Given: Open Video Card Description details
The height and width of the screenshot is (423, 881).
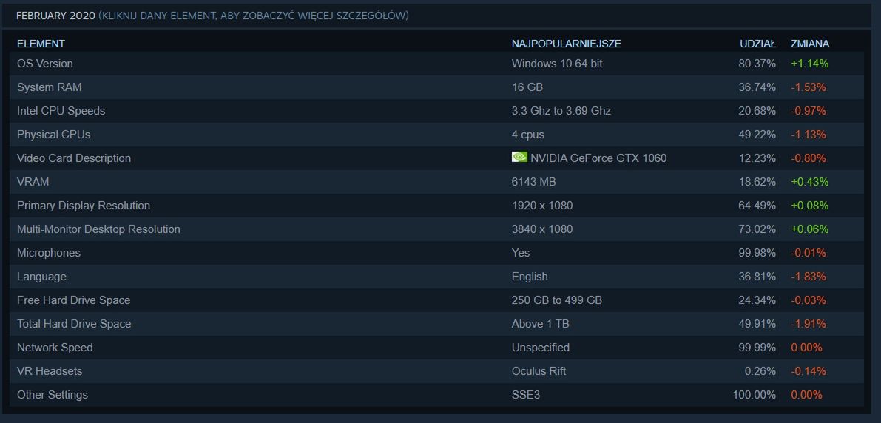Looking at the screenshot, I should coord(74,158).
